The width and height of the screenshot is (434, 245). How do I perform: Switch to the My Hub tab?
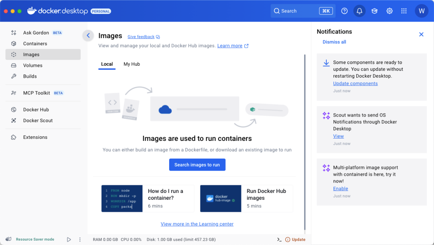click(x=131, y=64)
